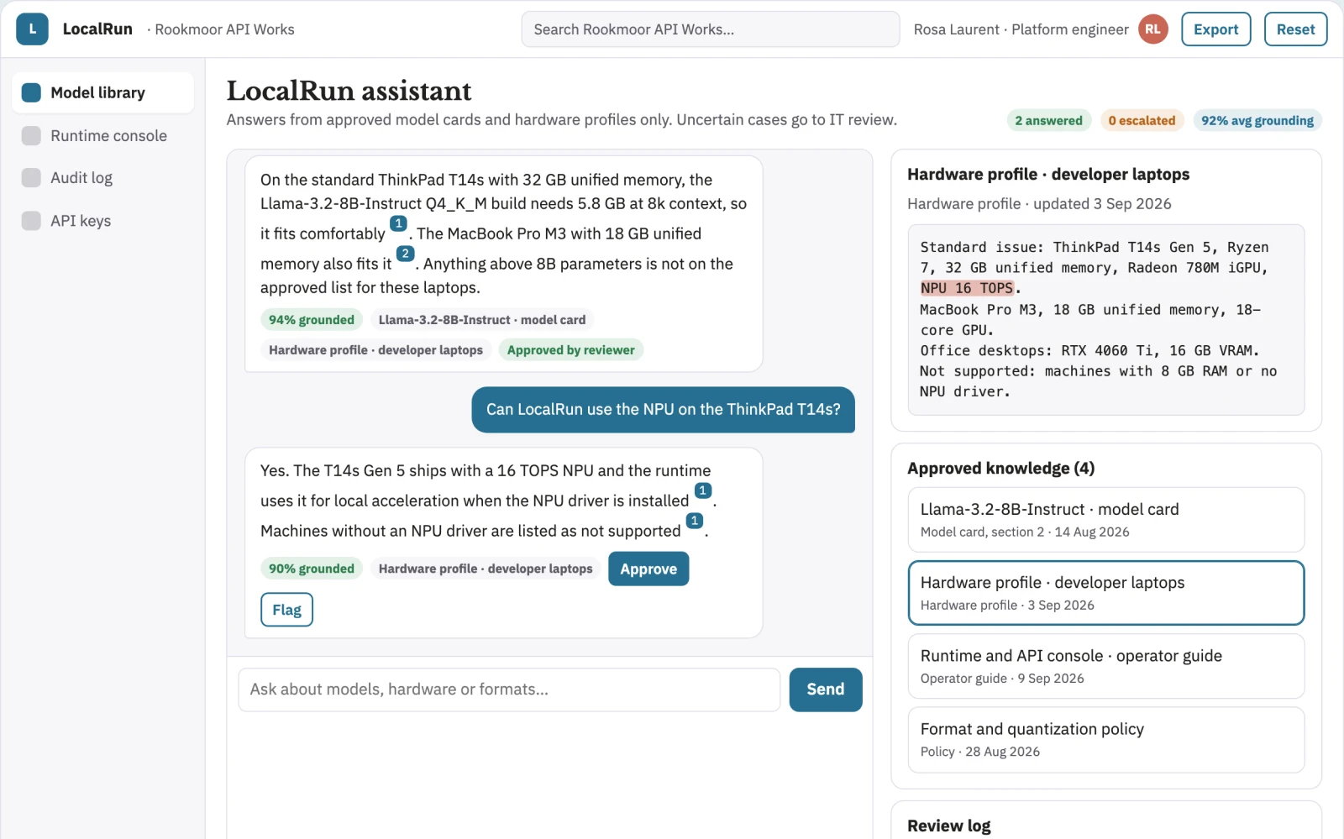Click the 90% grounded badge
The height and width of the screenshot is (839, 1344).
pyautogui.click(x=312, y=569)
